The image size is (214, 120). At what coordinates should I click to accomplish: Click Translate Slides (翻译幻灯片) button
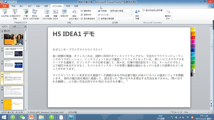click(168, 15)
